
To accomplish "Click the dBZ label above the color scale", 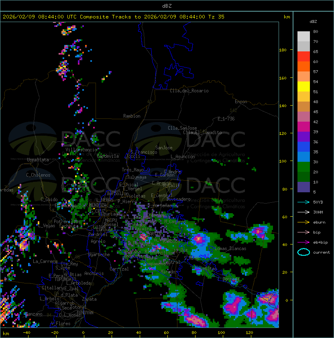I will coord(313,22).
